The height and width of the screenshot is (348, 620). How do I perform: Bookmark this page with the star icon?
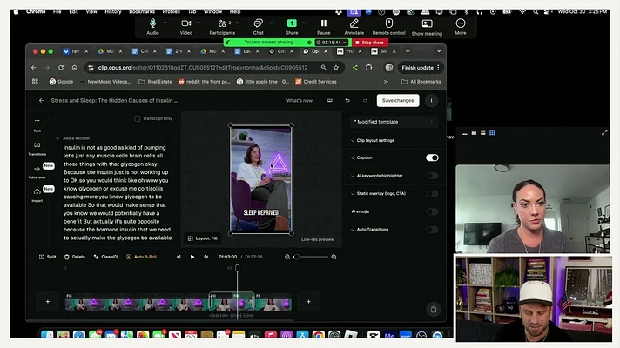[x=336, y=68]
